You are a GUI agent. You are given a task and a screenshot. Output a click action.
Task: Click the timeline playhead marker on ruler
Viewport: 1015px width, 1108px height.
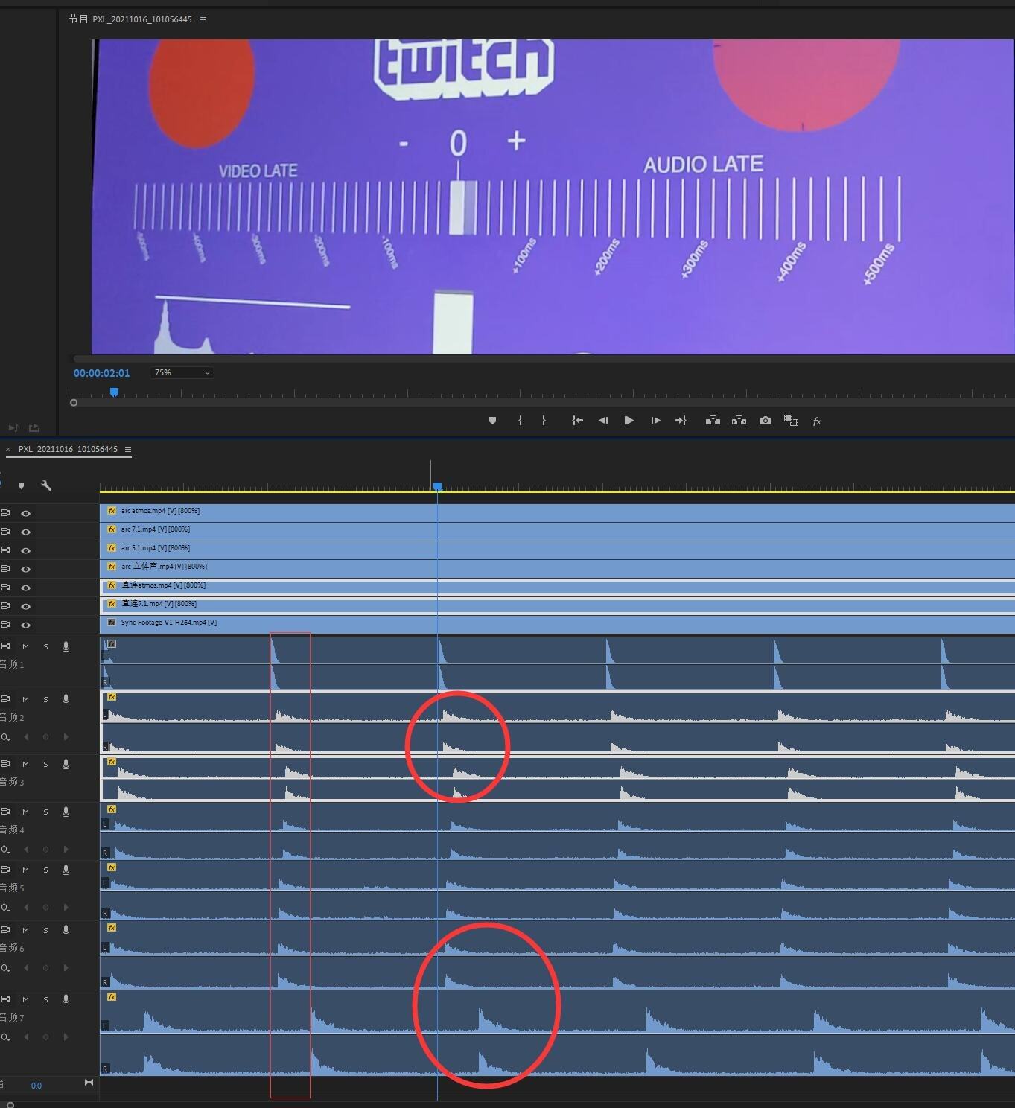438,486
